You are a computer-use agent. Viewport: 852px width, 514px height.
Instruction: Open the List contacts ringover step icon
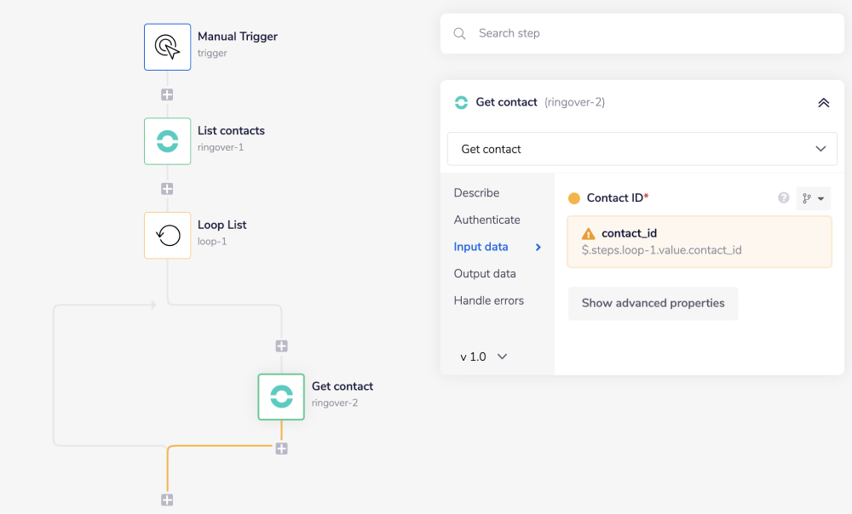pos(168,141)
